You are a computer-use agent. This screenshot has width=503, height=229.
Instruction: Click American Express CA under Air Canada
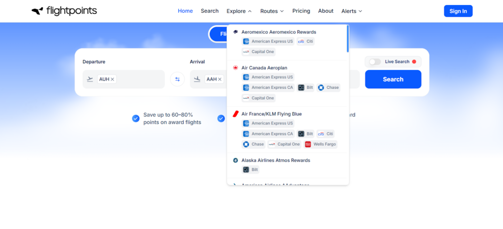pyautogui.click(x=269, y=87)
